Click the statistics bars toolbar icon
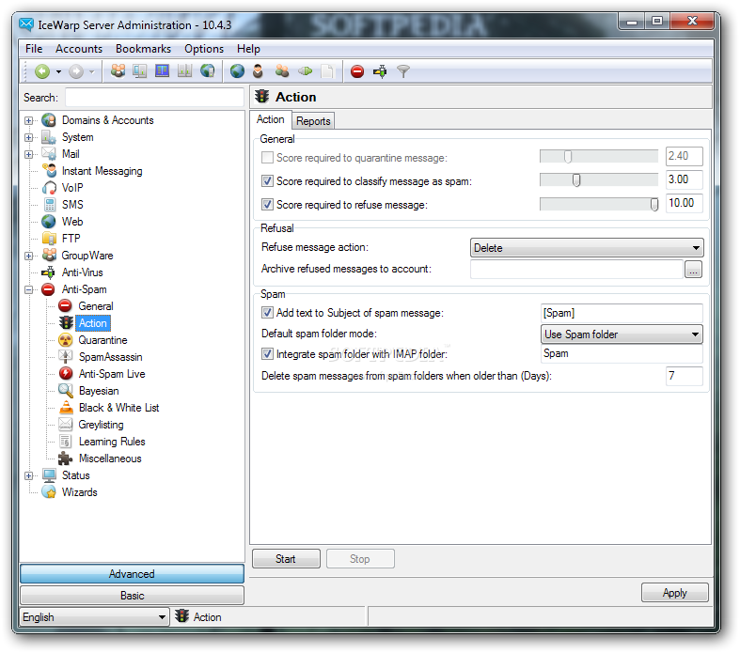The width and height of the screenshot is (740, 653). pyautogui.click(x=184, y=71)
